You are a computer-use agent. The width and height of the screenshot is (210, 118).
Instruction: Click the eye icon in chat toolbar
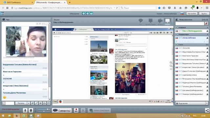click(x=40, y=103)
